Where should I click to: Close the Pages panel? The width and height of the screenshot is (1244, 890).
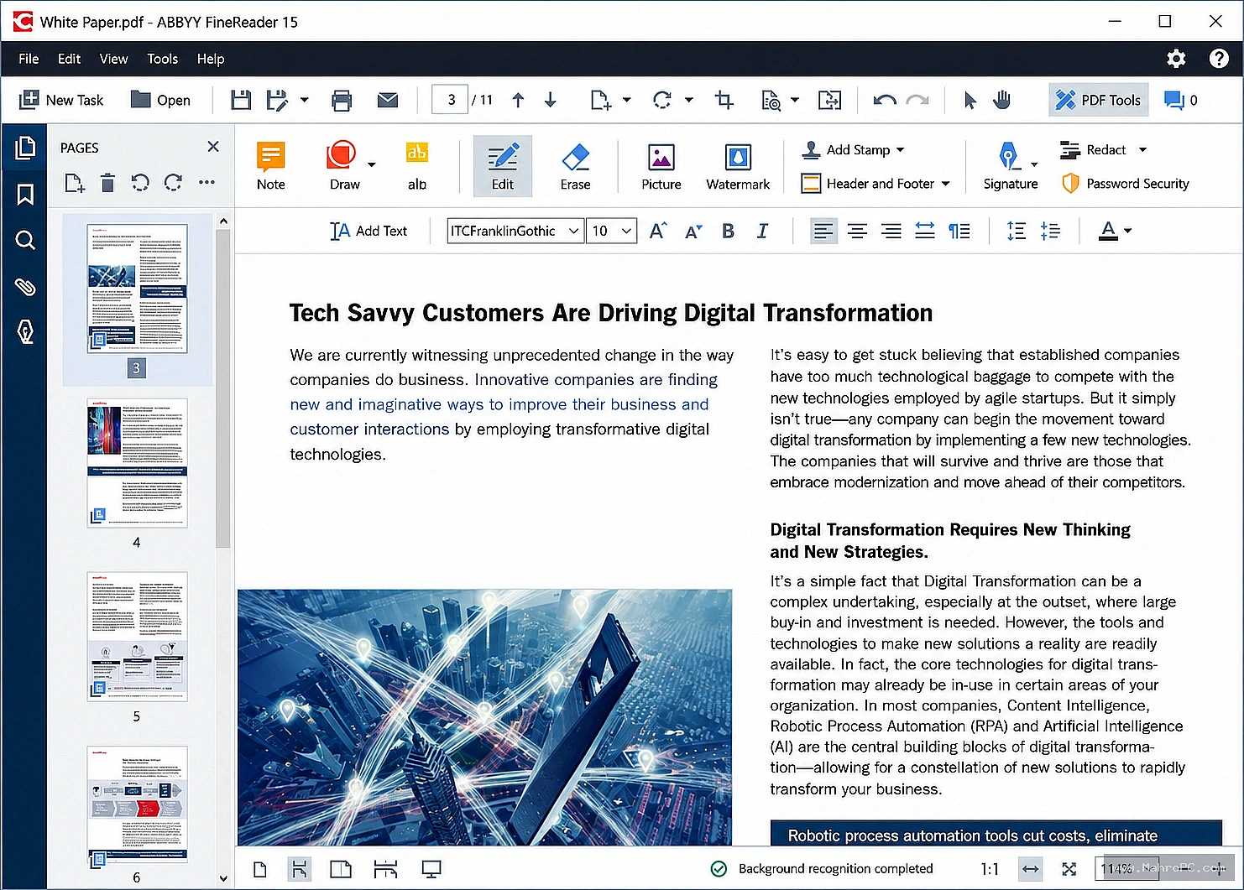pyautogui.click(x=213, y=147)
